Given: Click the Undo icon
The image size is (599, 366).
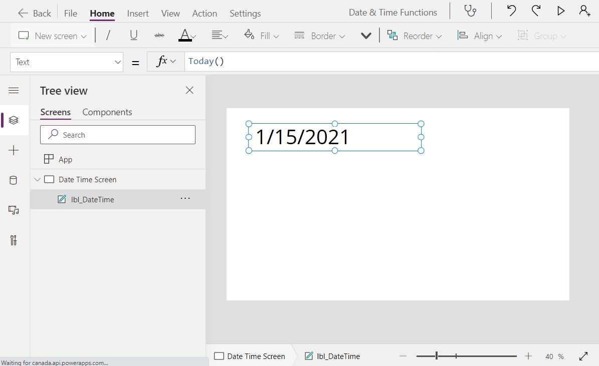Looking at the screenshot, I should [x=511, y=11].
